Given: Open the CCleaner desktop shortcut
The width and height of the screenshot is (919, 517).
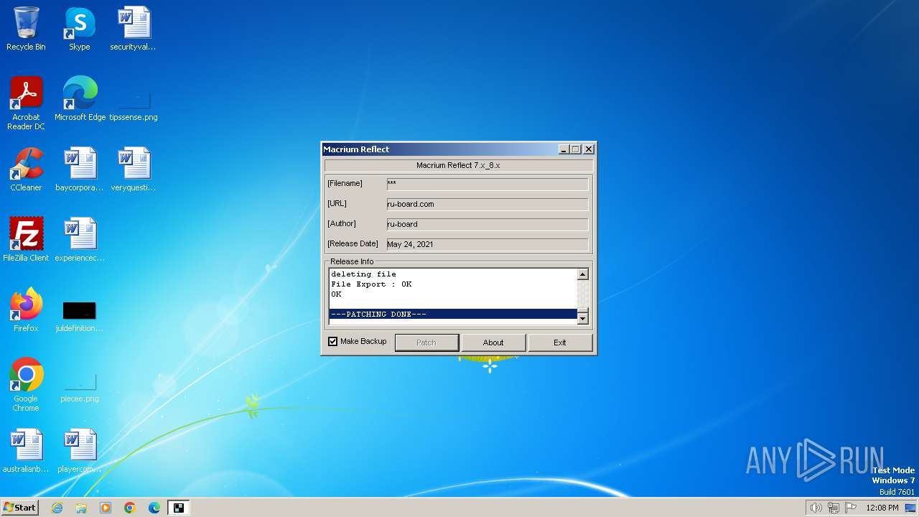Looking at the screenshot, I should 26,169.
